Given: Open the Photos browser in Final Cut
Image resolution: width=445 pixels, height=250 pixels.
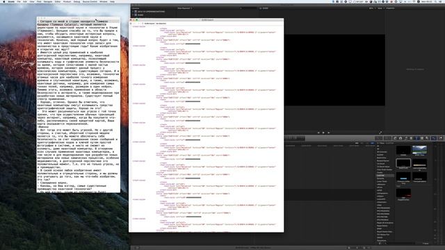Looking at the screenshot, I should pyautogui.click(x=400, y=138).
